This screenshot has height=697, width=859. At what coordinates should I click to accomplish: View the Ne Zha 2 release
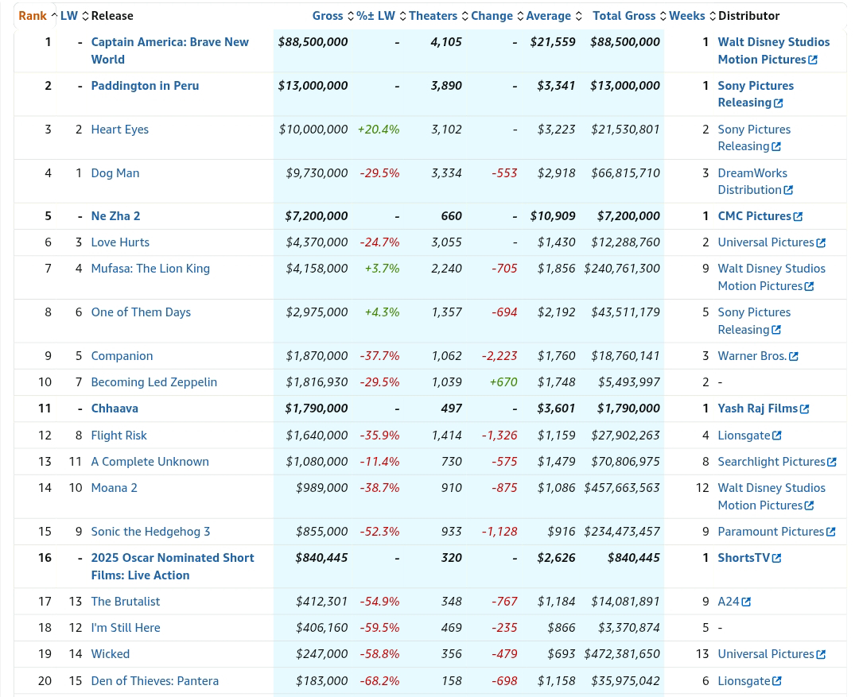[x=115, y=216]
